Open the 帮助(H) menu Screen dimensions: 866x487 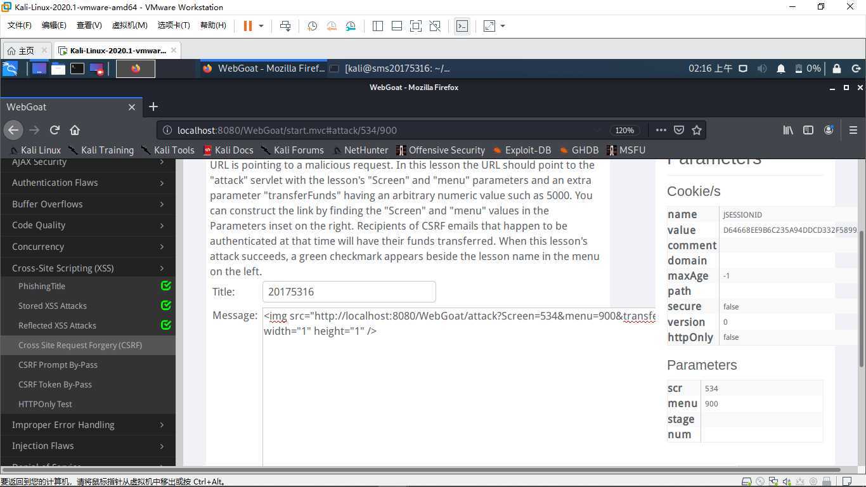[213, 25]
